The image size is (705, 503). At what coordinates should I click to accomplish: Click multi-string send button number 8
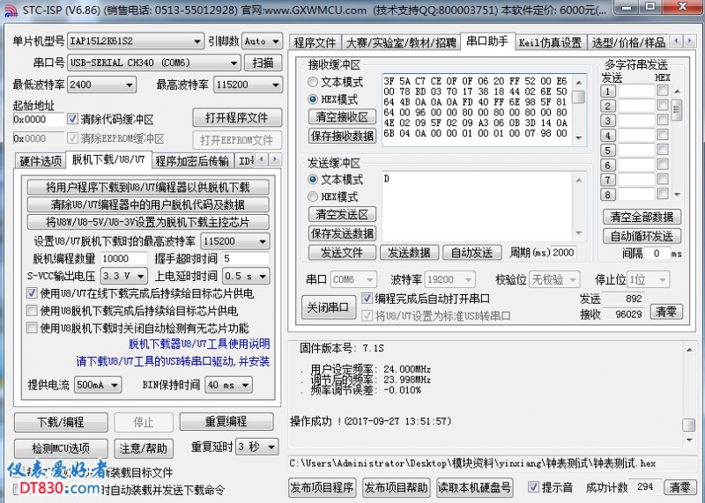607,195
